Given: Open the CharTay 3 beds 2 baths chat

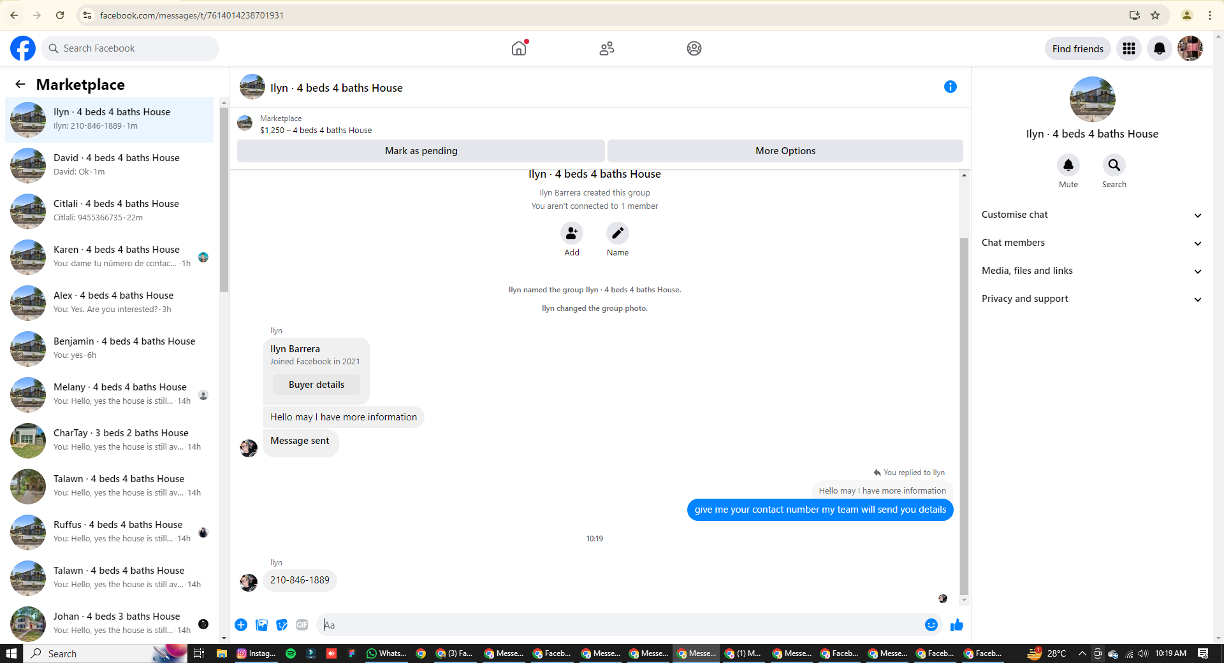Looking at the screenshot, I should pyautogui.click(x=110, y=441).
